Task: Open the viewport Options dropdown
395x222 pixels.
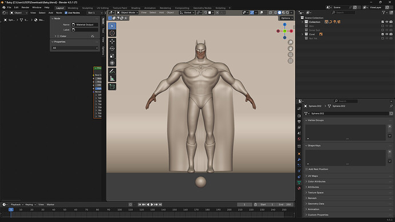Action: [x=287, y=18]
